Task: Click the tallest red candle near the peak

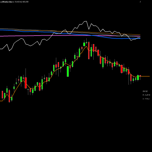Action: tap(89, 50)
